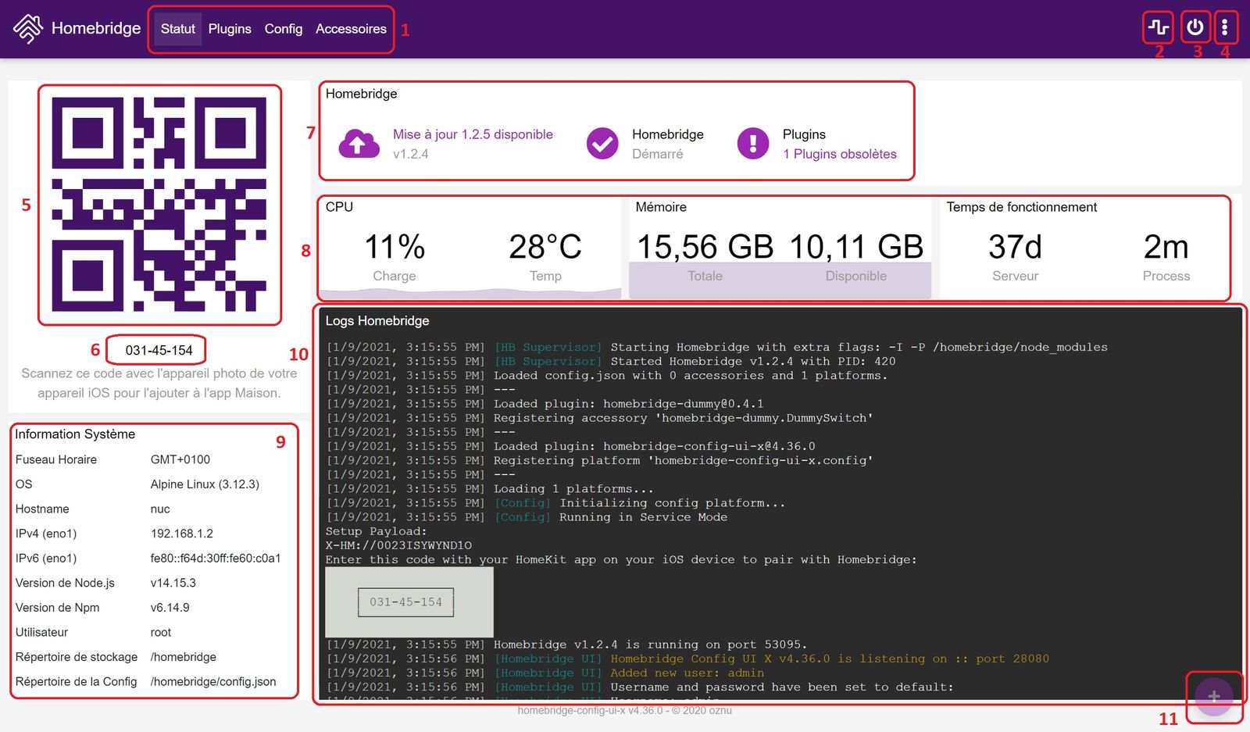Click the Homebridge title text in header
Image resolution: width=1250 pixels, height=732 pixels.
96,29
